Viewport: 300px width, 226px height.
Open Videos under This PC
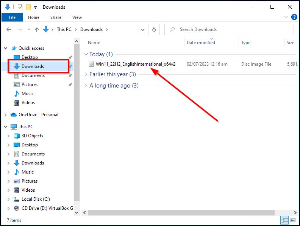click(28, 190)
